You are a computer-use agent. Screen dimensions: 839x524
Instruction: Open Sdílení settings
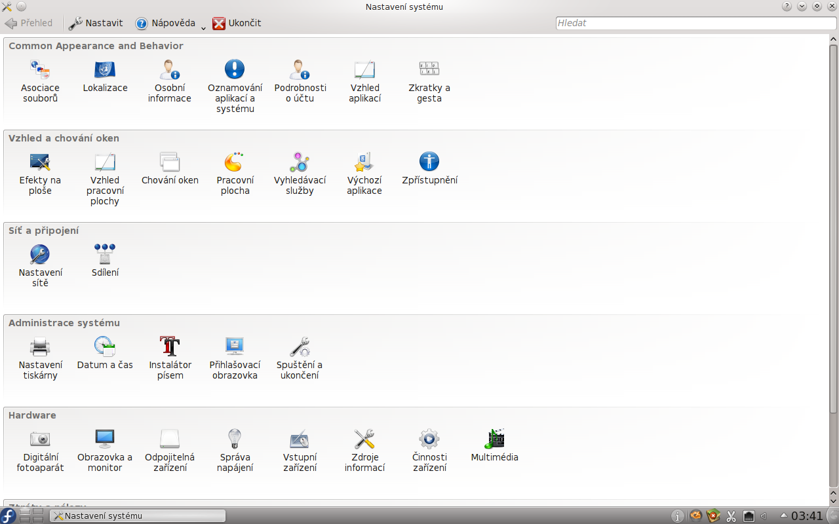105,261
